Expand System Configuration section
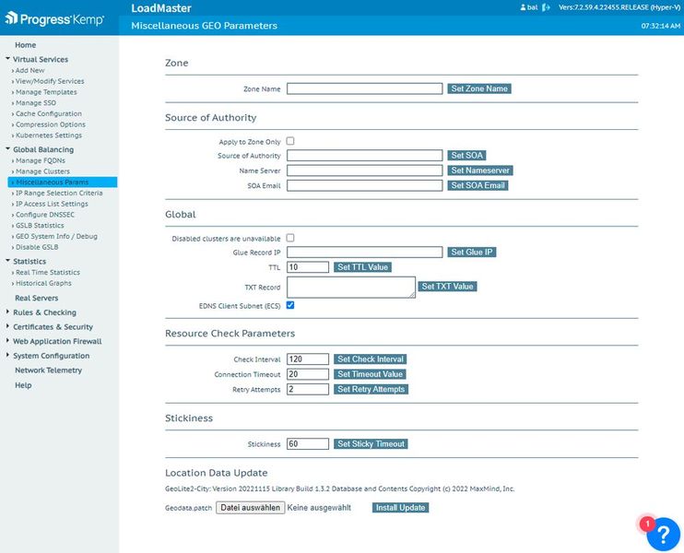684x553 pixels. tap(51, 356)
